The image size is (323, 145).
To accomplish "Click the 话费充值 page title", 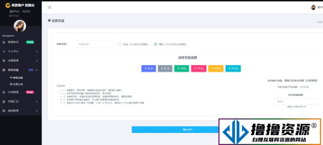I will [x=58, y=21].
